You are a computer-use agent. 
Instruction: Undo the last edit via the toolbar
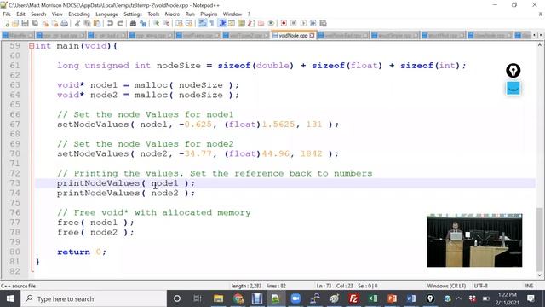tap(110, 23)
